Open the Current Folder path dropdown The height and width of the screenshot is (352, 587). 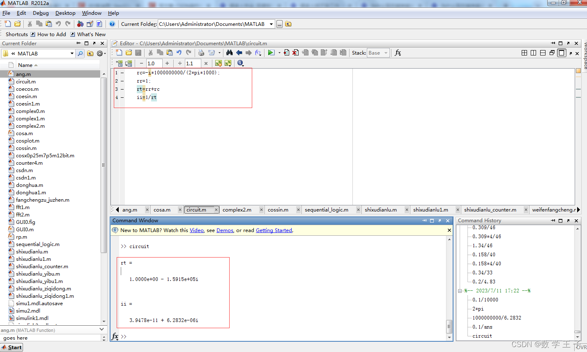click(271, 24)
